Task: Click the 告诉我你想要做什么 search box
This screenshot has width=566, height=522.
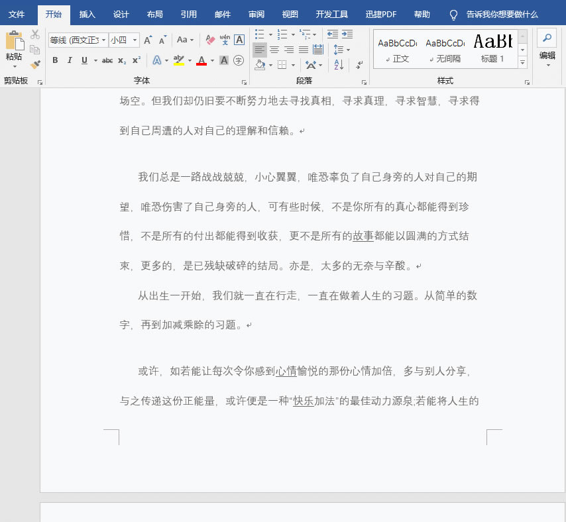Action: tap(502, 14)
